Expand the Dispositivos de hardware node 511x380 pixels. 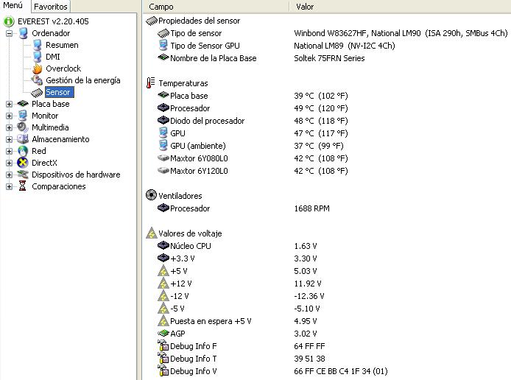pyautogui.click(x=9, y=175)
